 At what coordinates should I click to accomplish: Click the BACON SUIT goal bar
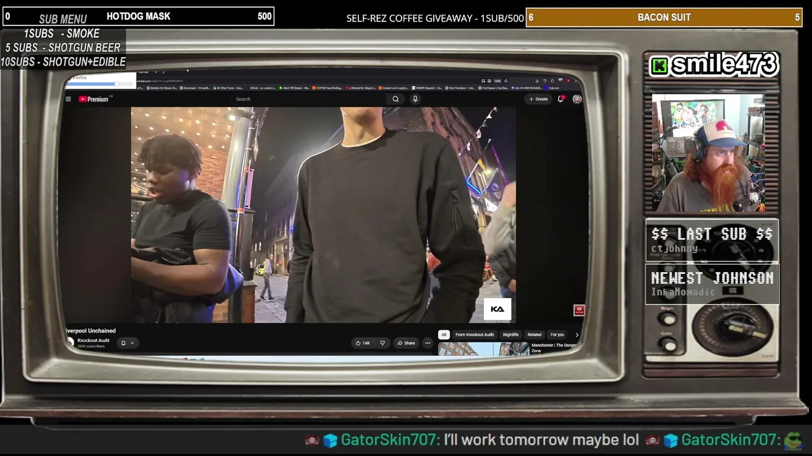[664, 17]
